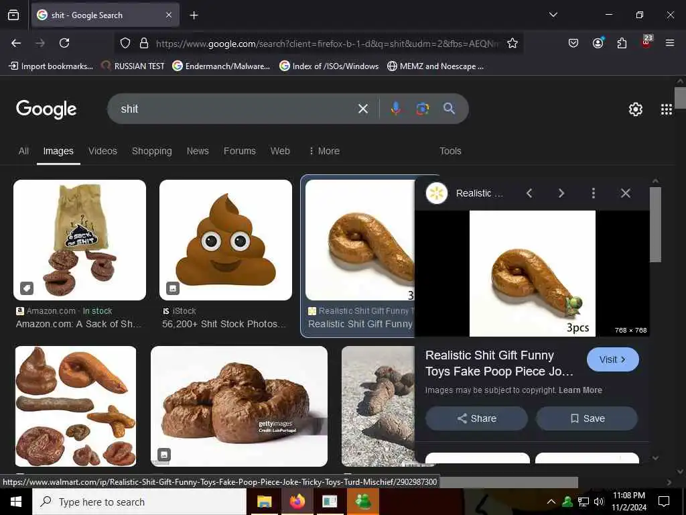686x515 pixels.
Task: Open Firefox application menu
Action: 670,43
